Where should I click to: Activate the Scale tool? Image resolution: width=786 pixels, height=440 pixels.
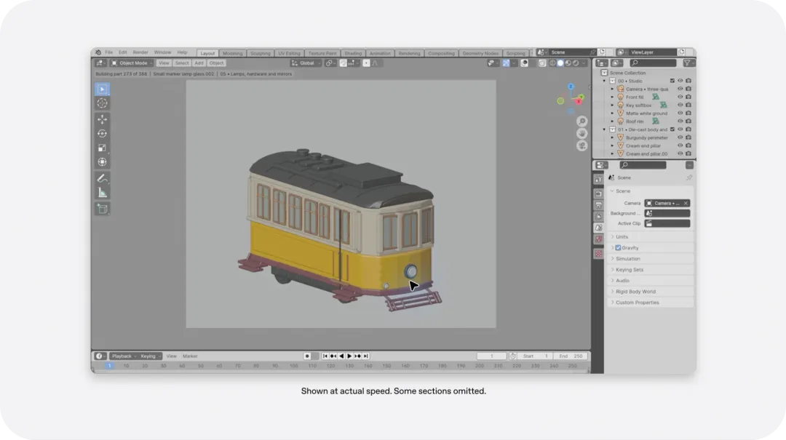tap(103, 148)
